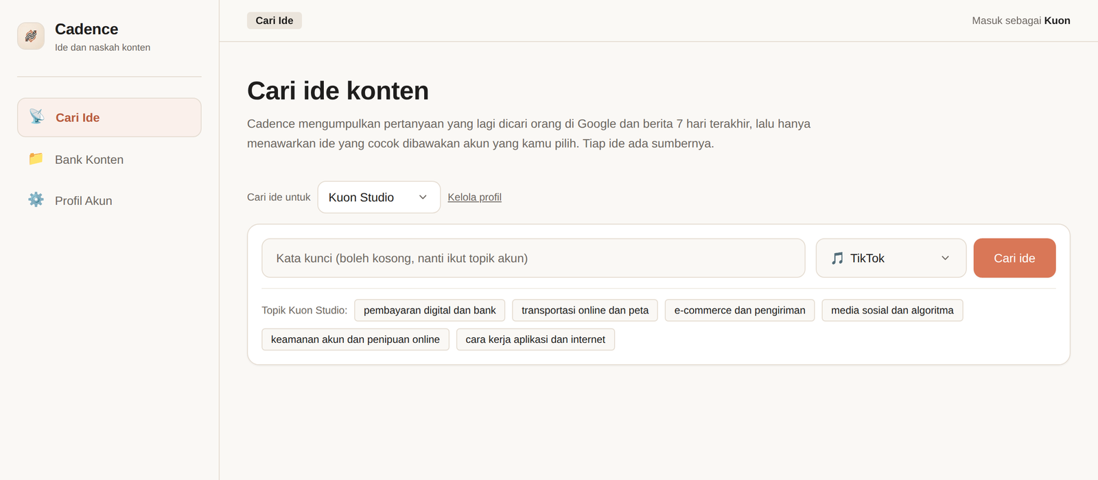Click the folder icon beside Bank Konten
The height and width of the screenshot is (480, 1098).
[36, 158]
